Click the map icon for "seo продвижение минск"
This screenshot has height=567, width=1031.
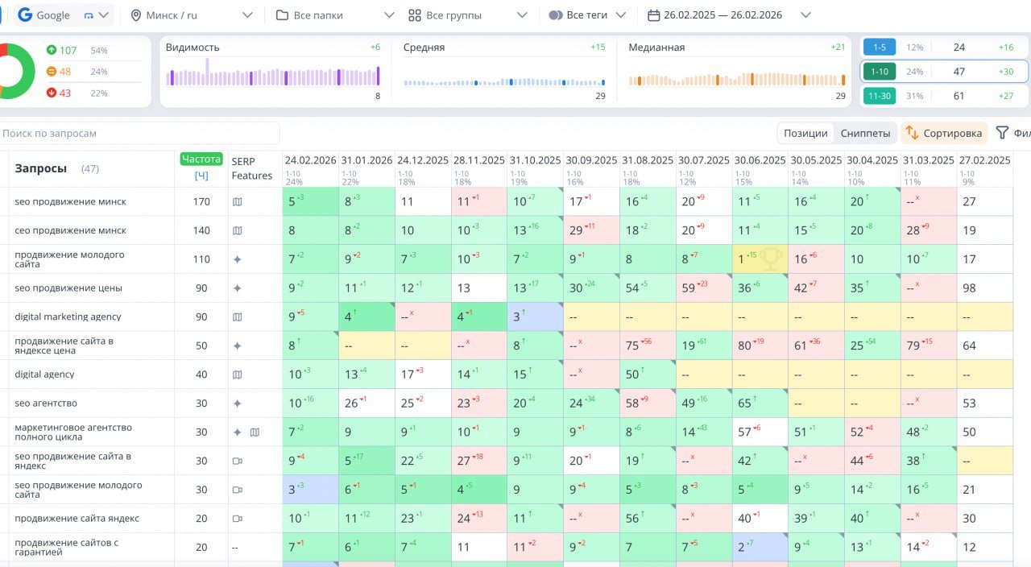pyautogui.click(x=237, y=202)
